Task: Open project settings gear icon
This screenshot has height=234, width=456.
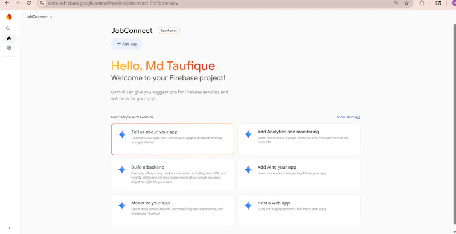Action: pos(9,48)
